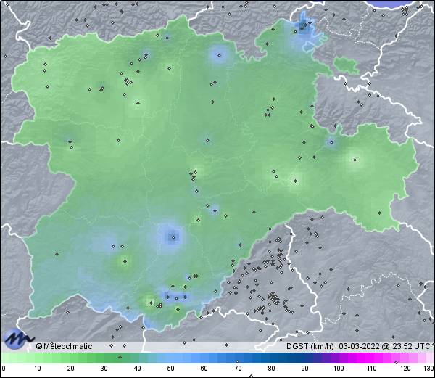Click the 70 value on the legend scale
The height and width of the screenshot is (378, 435).
[x=238, y=369]
